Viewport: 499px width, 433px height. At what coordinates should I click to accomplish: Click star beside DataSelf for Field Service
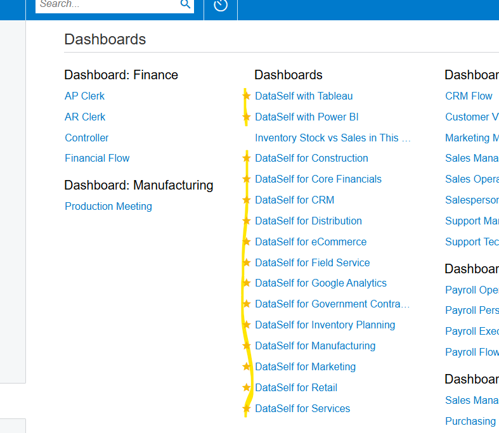point(247,262)
